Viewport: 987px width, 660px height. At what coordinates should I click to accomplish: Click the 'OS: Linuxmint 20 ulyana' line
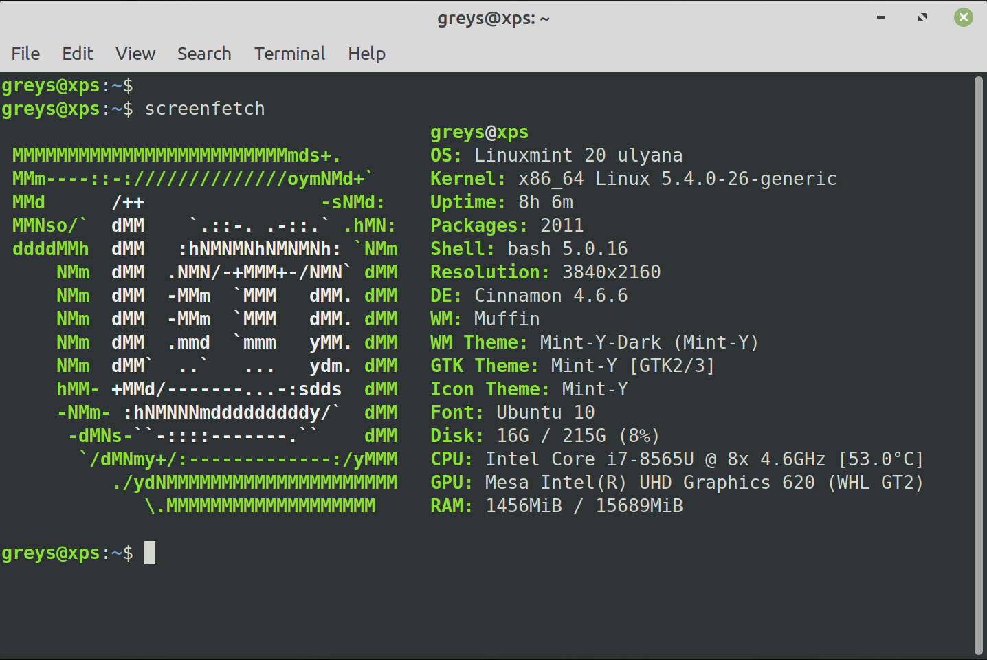click(x=557, y=155)
